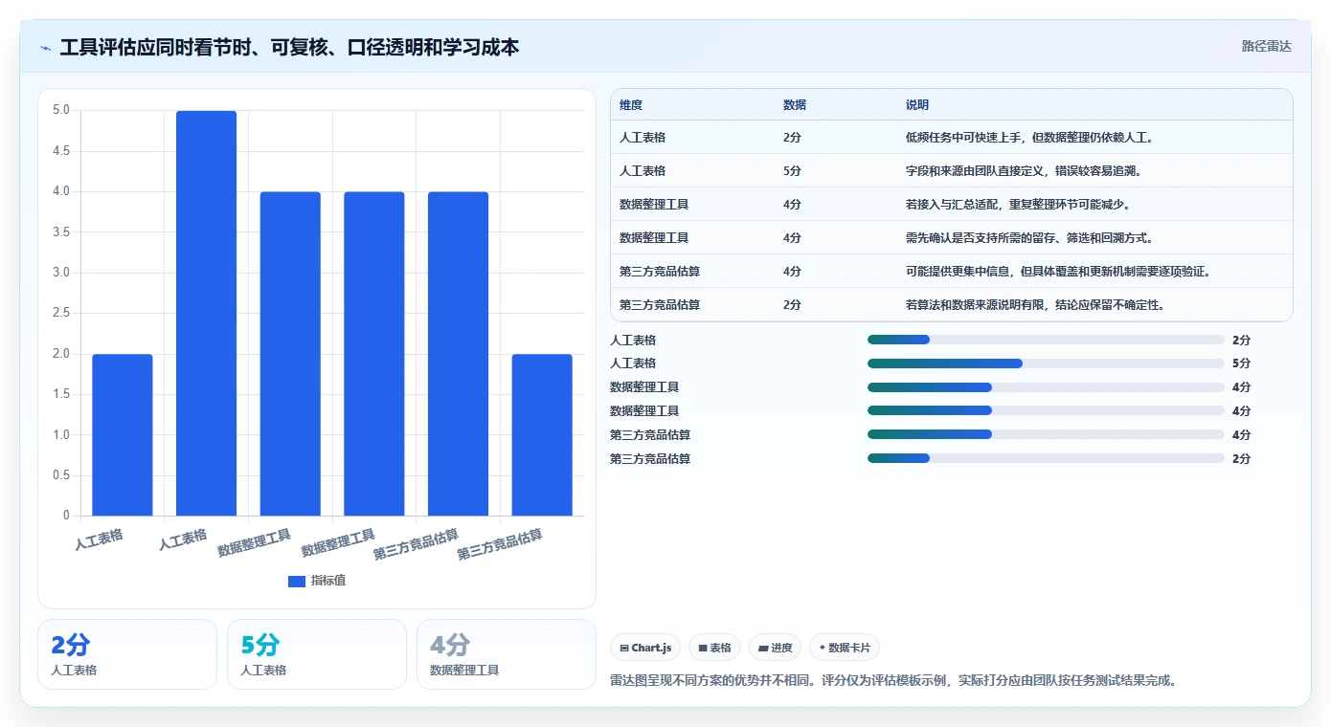The image size is (1331, 727).
Task: Open the 5分 人工表格 data card
Action: click(x=317, y=654)
